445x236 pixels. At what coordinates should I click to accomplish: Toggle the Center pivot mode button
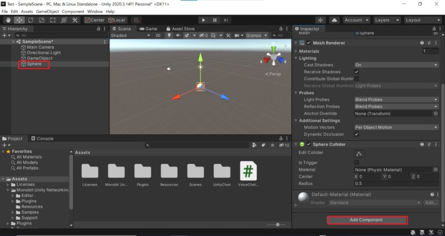pos(95,20)
